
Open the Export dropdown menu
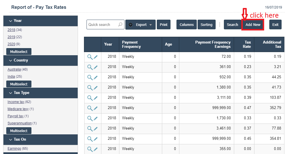click(x=150, y=25)
